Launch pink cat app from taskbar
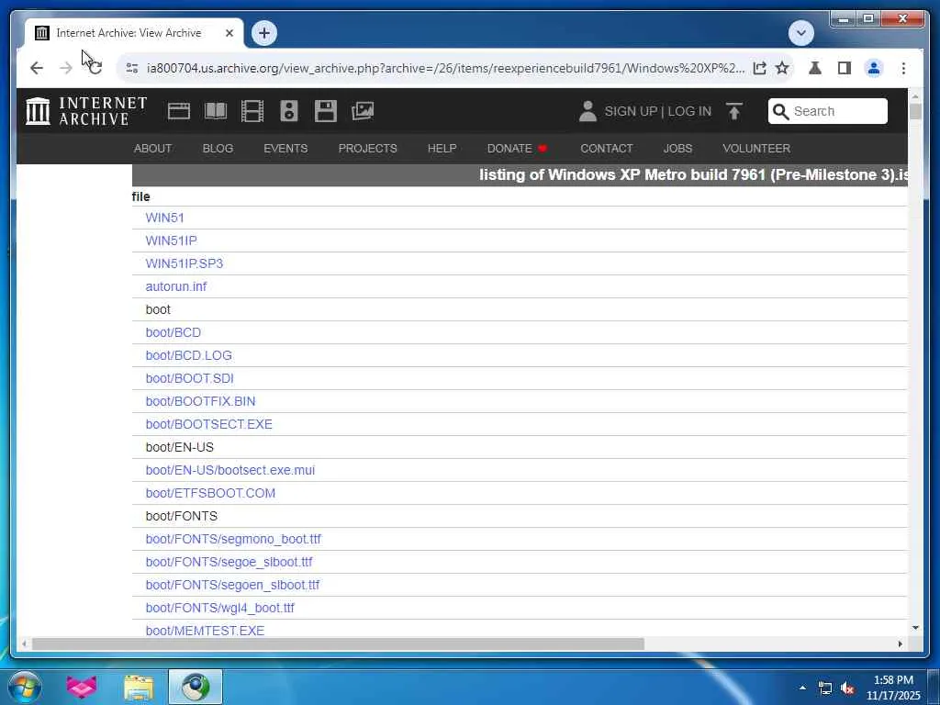This screenshot has height=705, width=940. coord(82,687)
